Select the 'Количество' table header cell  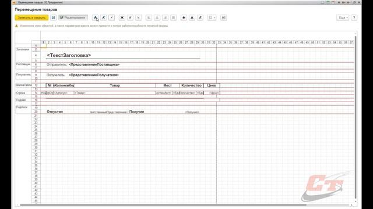(x=192, y=85)
